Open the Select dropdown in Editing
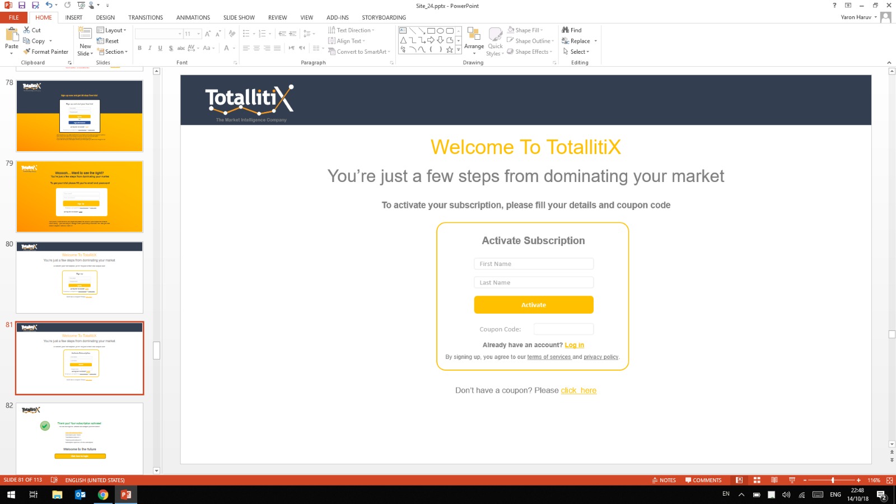896x504 pixels. (576, 52)
